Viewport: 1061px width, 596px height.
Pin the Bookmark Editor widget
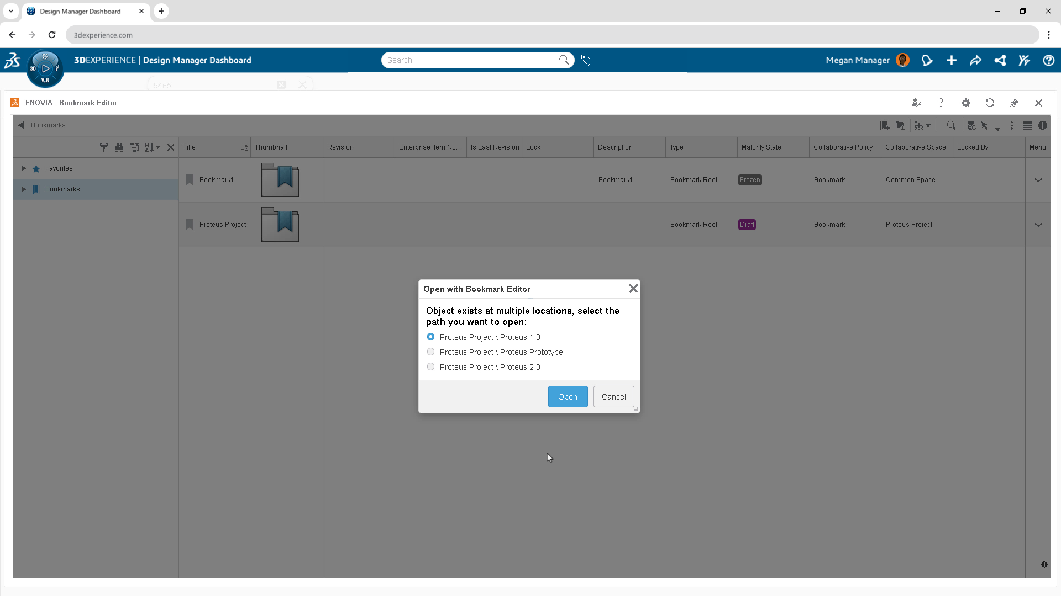coord(1014,103)
